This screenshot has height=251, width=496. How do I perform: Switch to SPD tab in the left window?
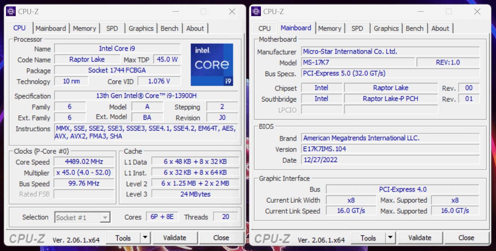click(x=112, y=29)
